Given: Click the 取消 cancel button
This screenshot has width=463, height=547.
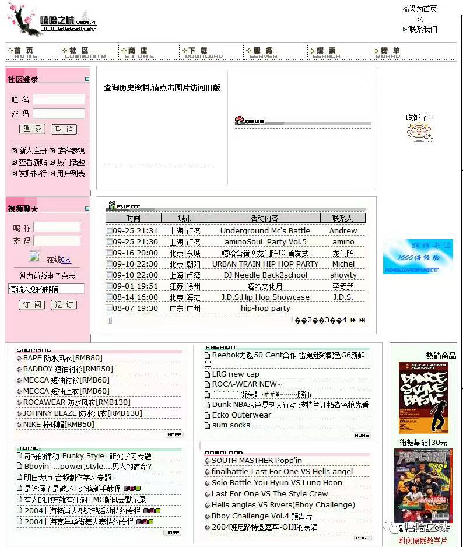Looking at the screenshot, I should 64,129.
